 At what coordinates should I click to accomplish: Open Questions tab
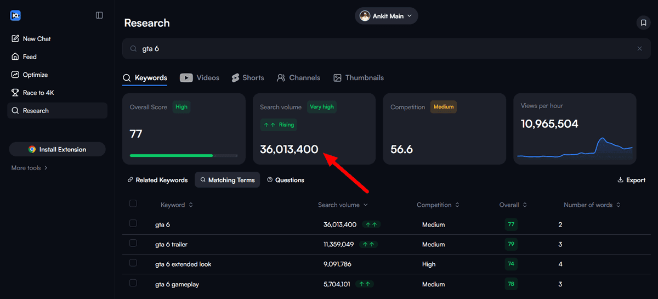285,180
